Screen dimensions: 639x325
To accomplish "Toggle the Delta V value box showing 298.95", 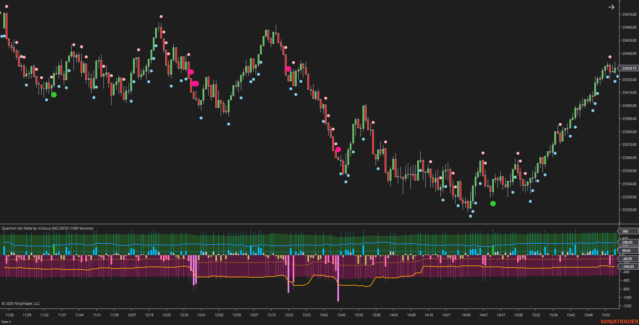I will tap(627, 242).
